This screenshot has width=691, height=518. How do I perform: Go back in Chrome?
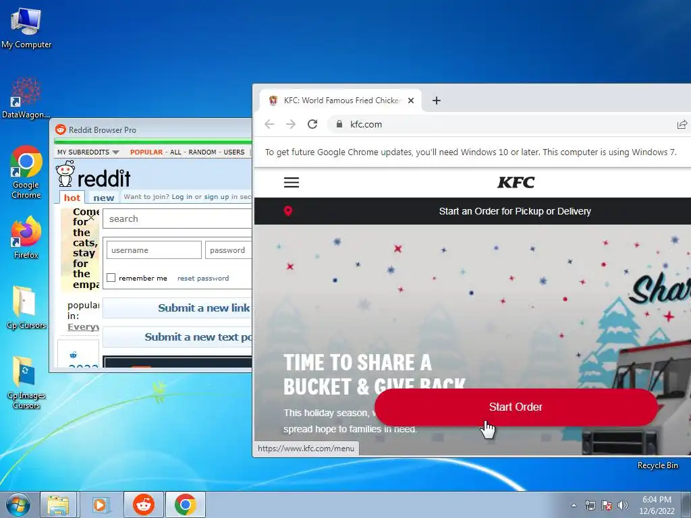coord(269,124)
